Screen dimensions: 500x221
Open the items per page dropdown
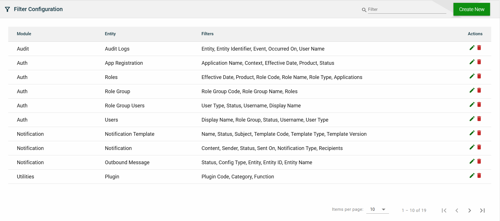[x=378, y=209]
